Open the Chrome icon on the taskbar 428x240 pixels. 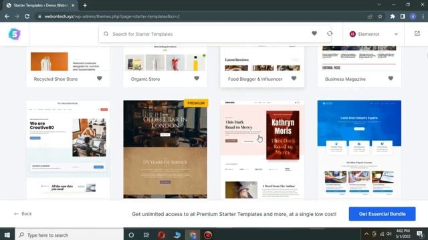(193, 235)
